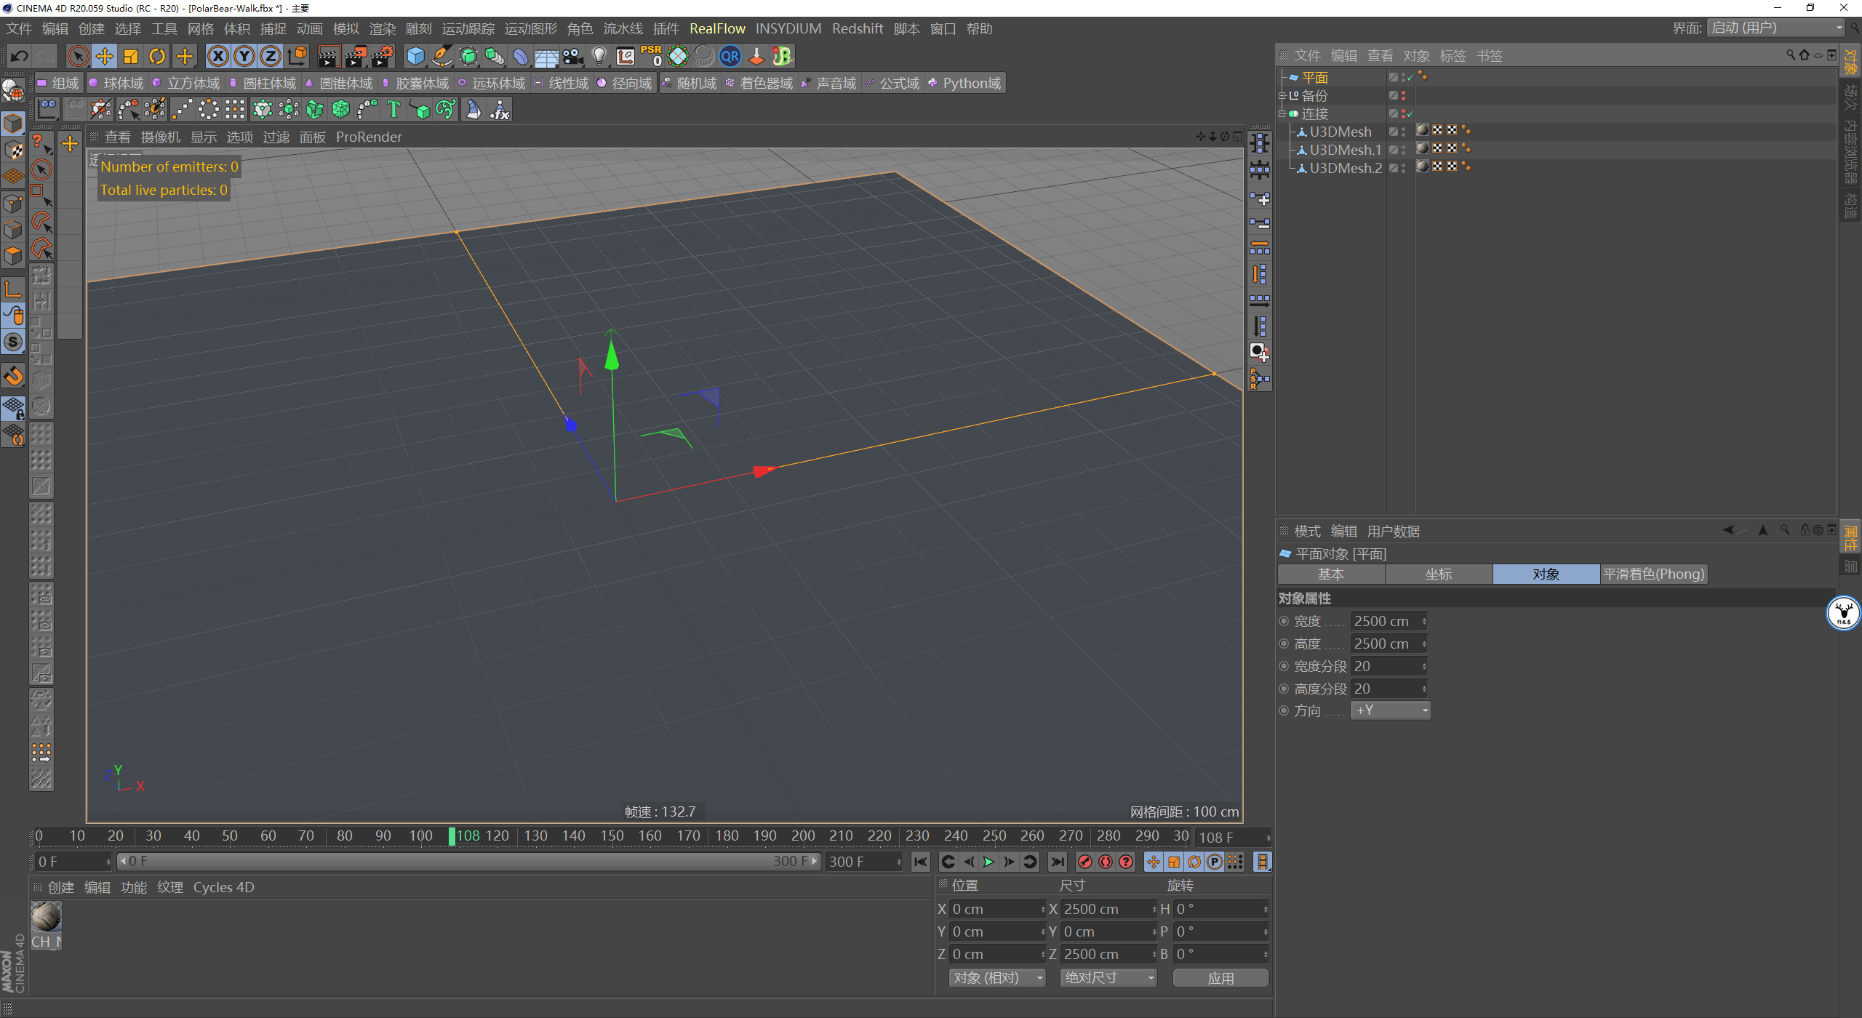Open the RealFlow menu
This screenshot has width=1862, height=1018.
716,28
